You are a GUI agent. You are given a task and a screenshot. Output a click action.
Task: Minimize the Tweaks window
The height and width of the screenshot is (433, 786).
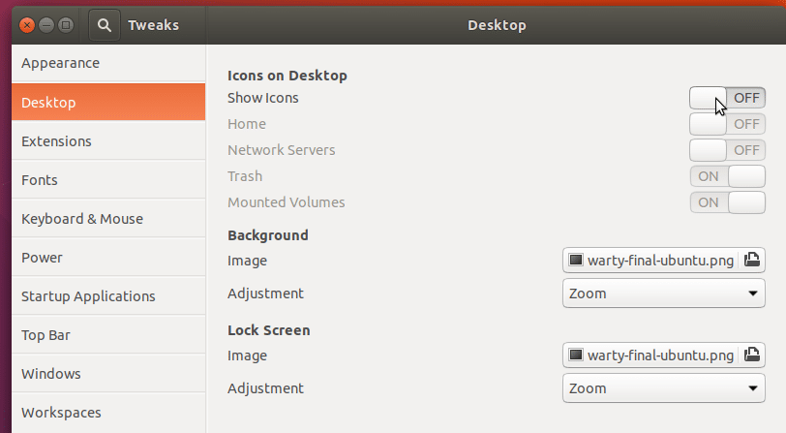pyautogui.click(x=46, y=25)
